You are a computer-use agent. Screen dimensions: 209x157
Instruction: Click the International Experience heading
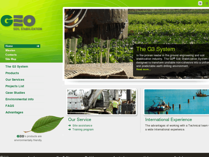click(x=168, y=120)
